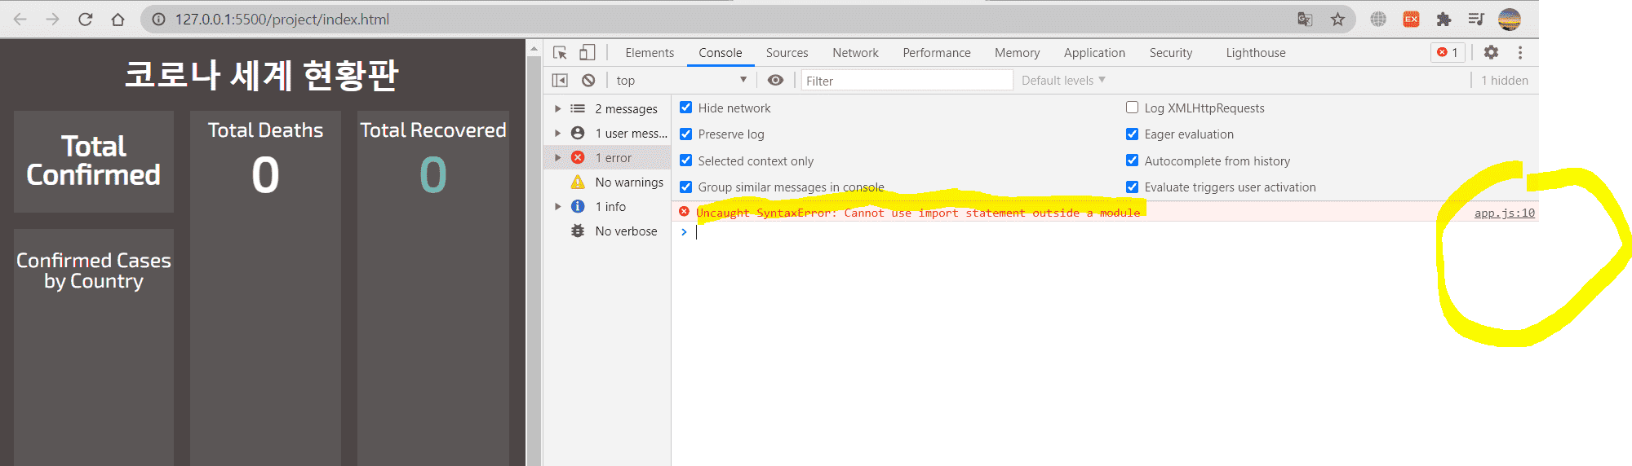Open the Extensions puzzle menu

click(1444, 20)
